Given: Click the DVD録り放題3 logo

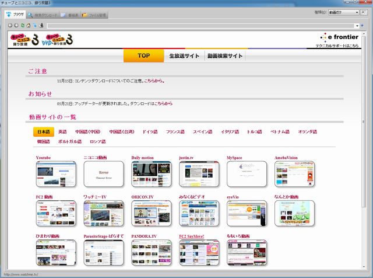Looking at the screenshot, I should pos(57,40).
